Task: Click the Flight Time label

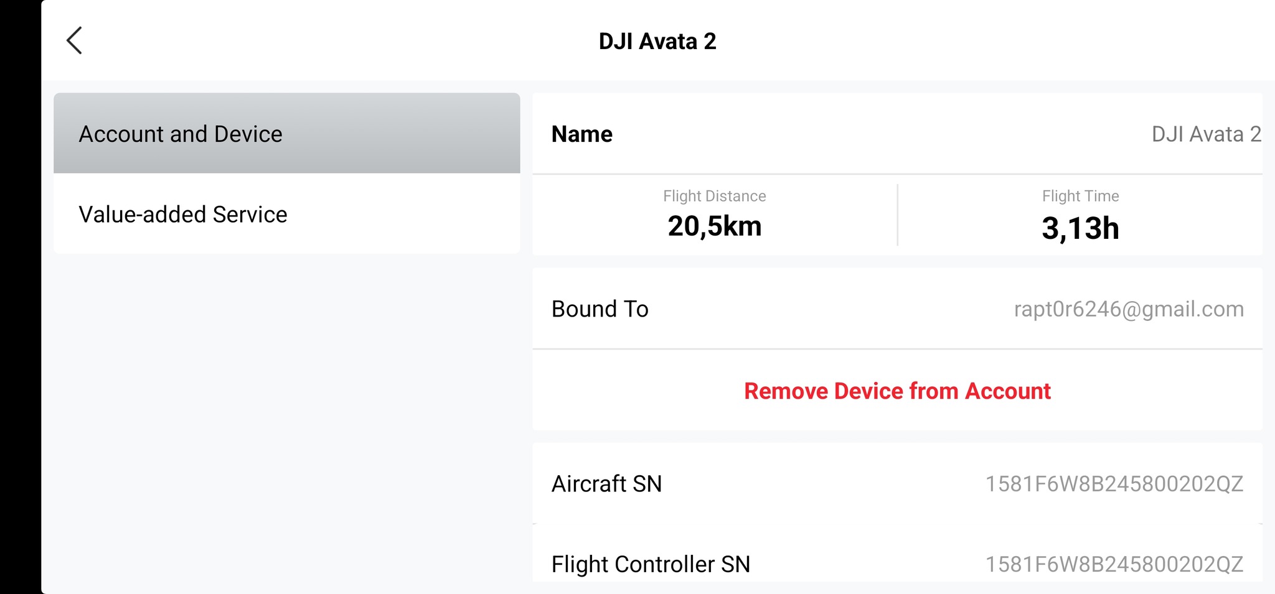Action: coord(1080,196)
